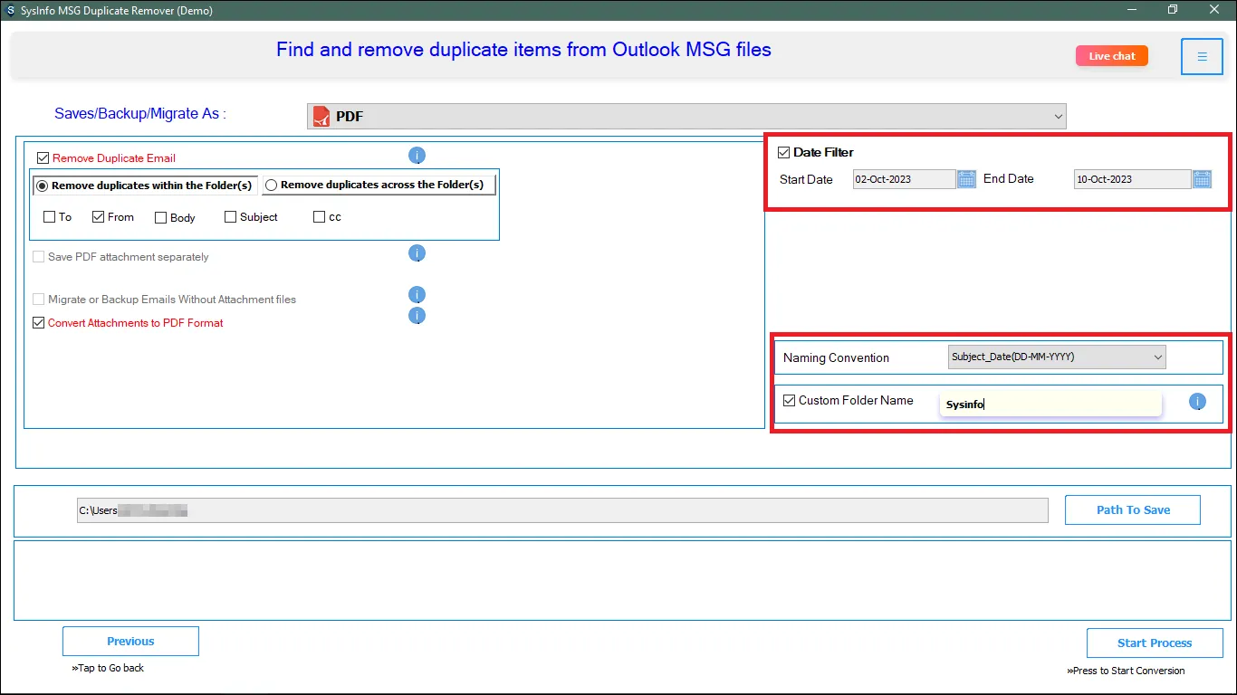1237x695 pixels.
Task: Expand the Saves/Backup/Migrate As PDF dropdown
Action: click(x=686, y=116)
